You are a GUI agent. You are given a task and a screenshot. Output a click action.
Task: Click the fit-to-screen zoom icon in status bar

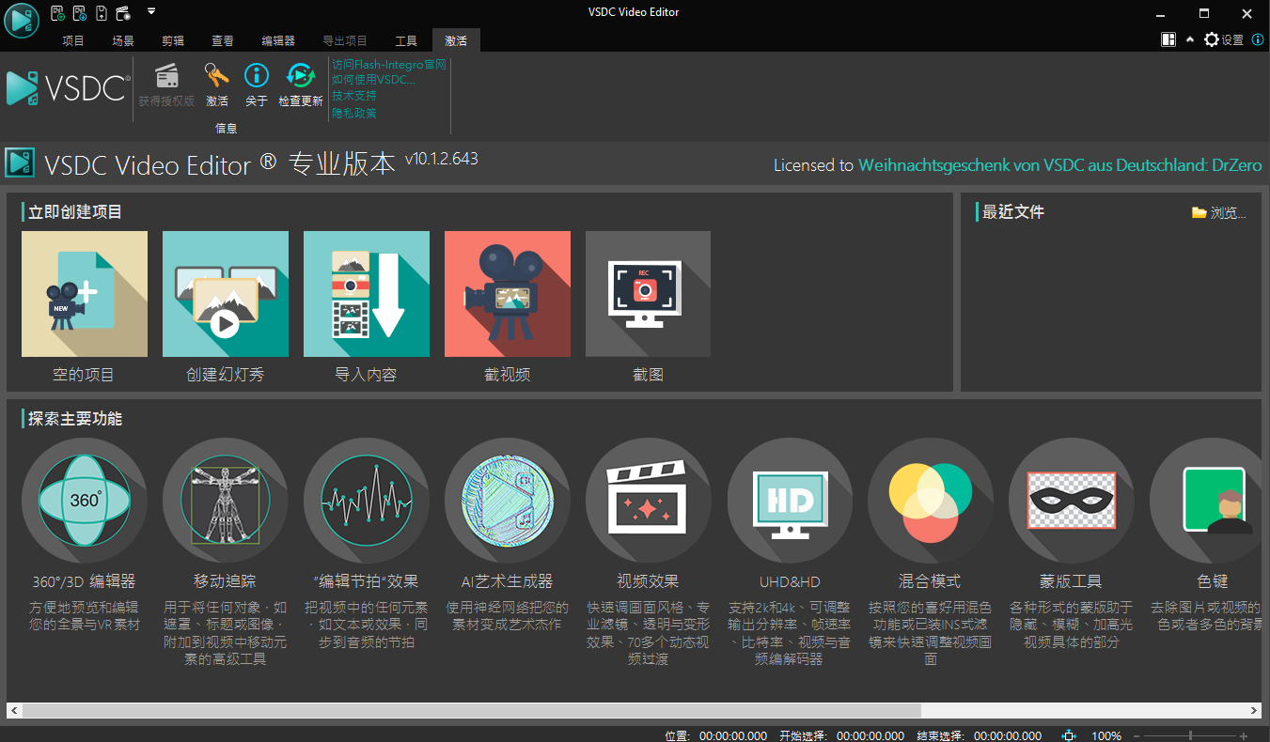click(x=1069, y=735)
